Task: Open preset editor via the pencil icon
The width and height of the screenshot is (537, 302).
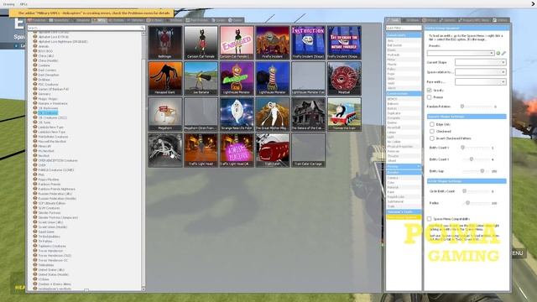Action: (x=503, y=53)
